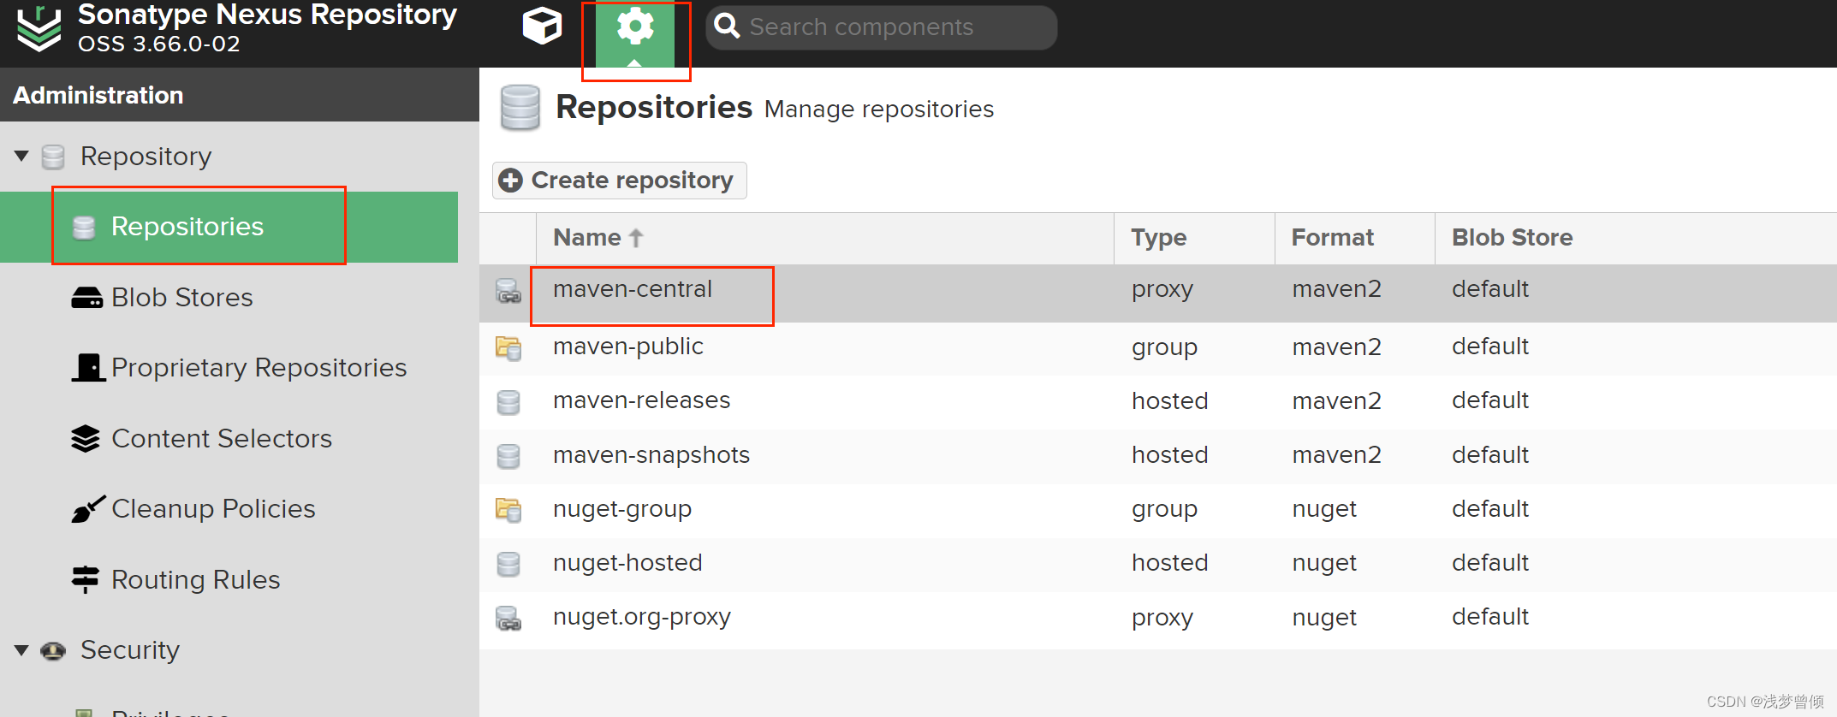Click 'default' blob store in nuget-hosted row
Image resolution: width=1837 pixels, height=717 pixels.
[1490, 563]
